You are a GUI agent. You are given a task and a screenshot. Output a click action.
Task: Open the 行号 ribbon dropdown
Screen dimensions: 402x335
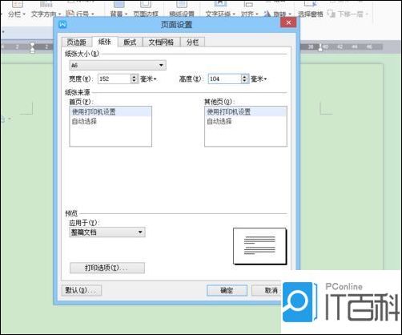tap(80, 14)
